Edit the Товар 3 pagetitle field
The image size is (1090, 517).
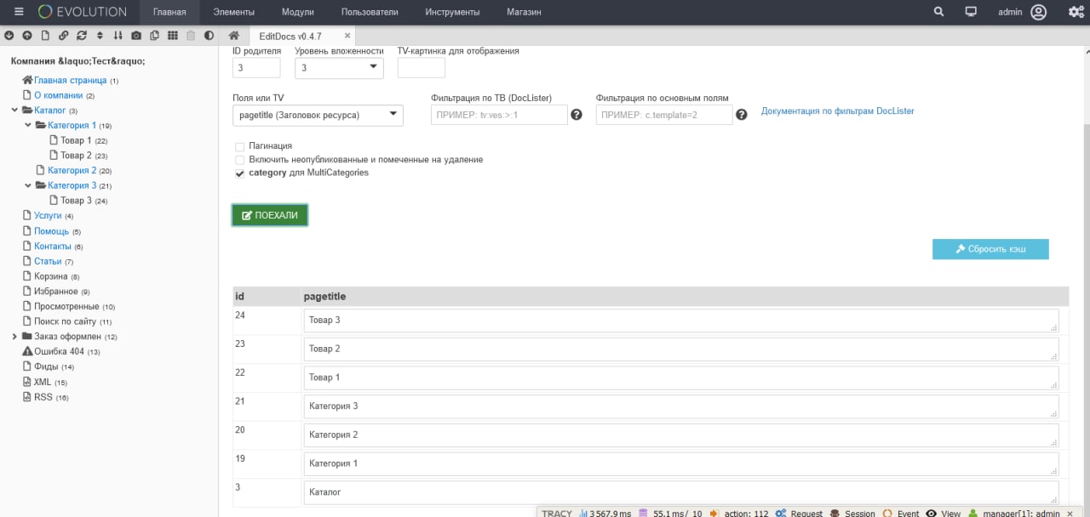coord(681,320)
